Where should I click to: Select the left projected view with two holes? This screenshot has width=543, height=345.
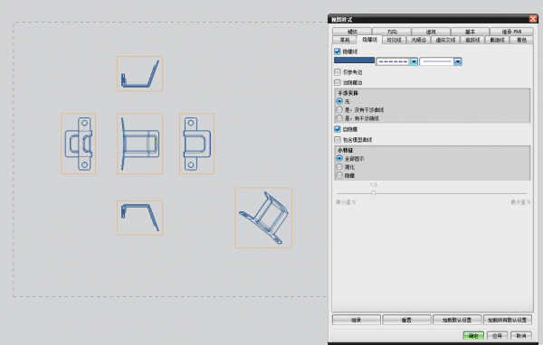(x=79, y=144)
